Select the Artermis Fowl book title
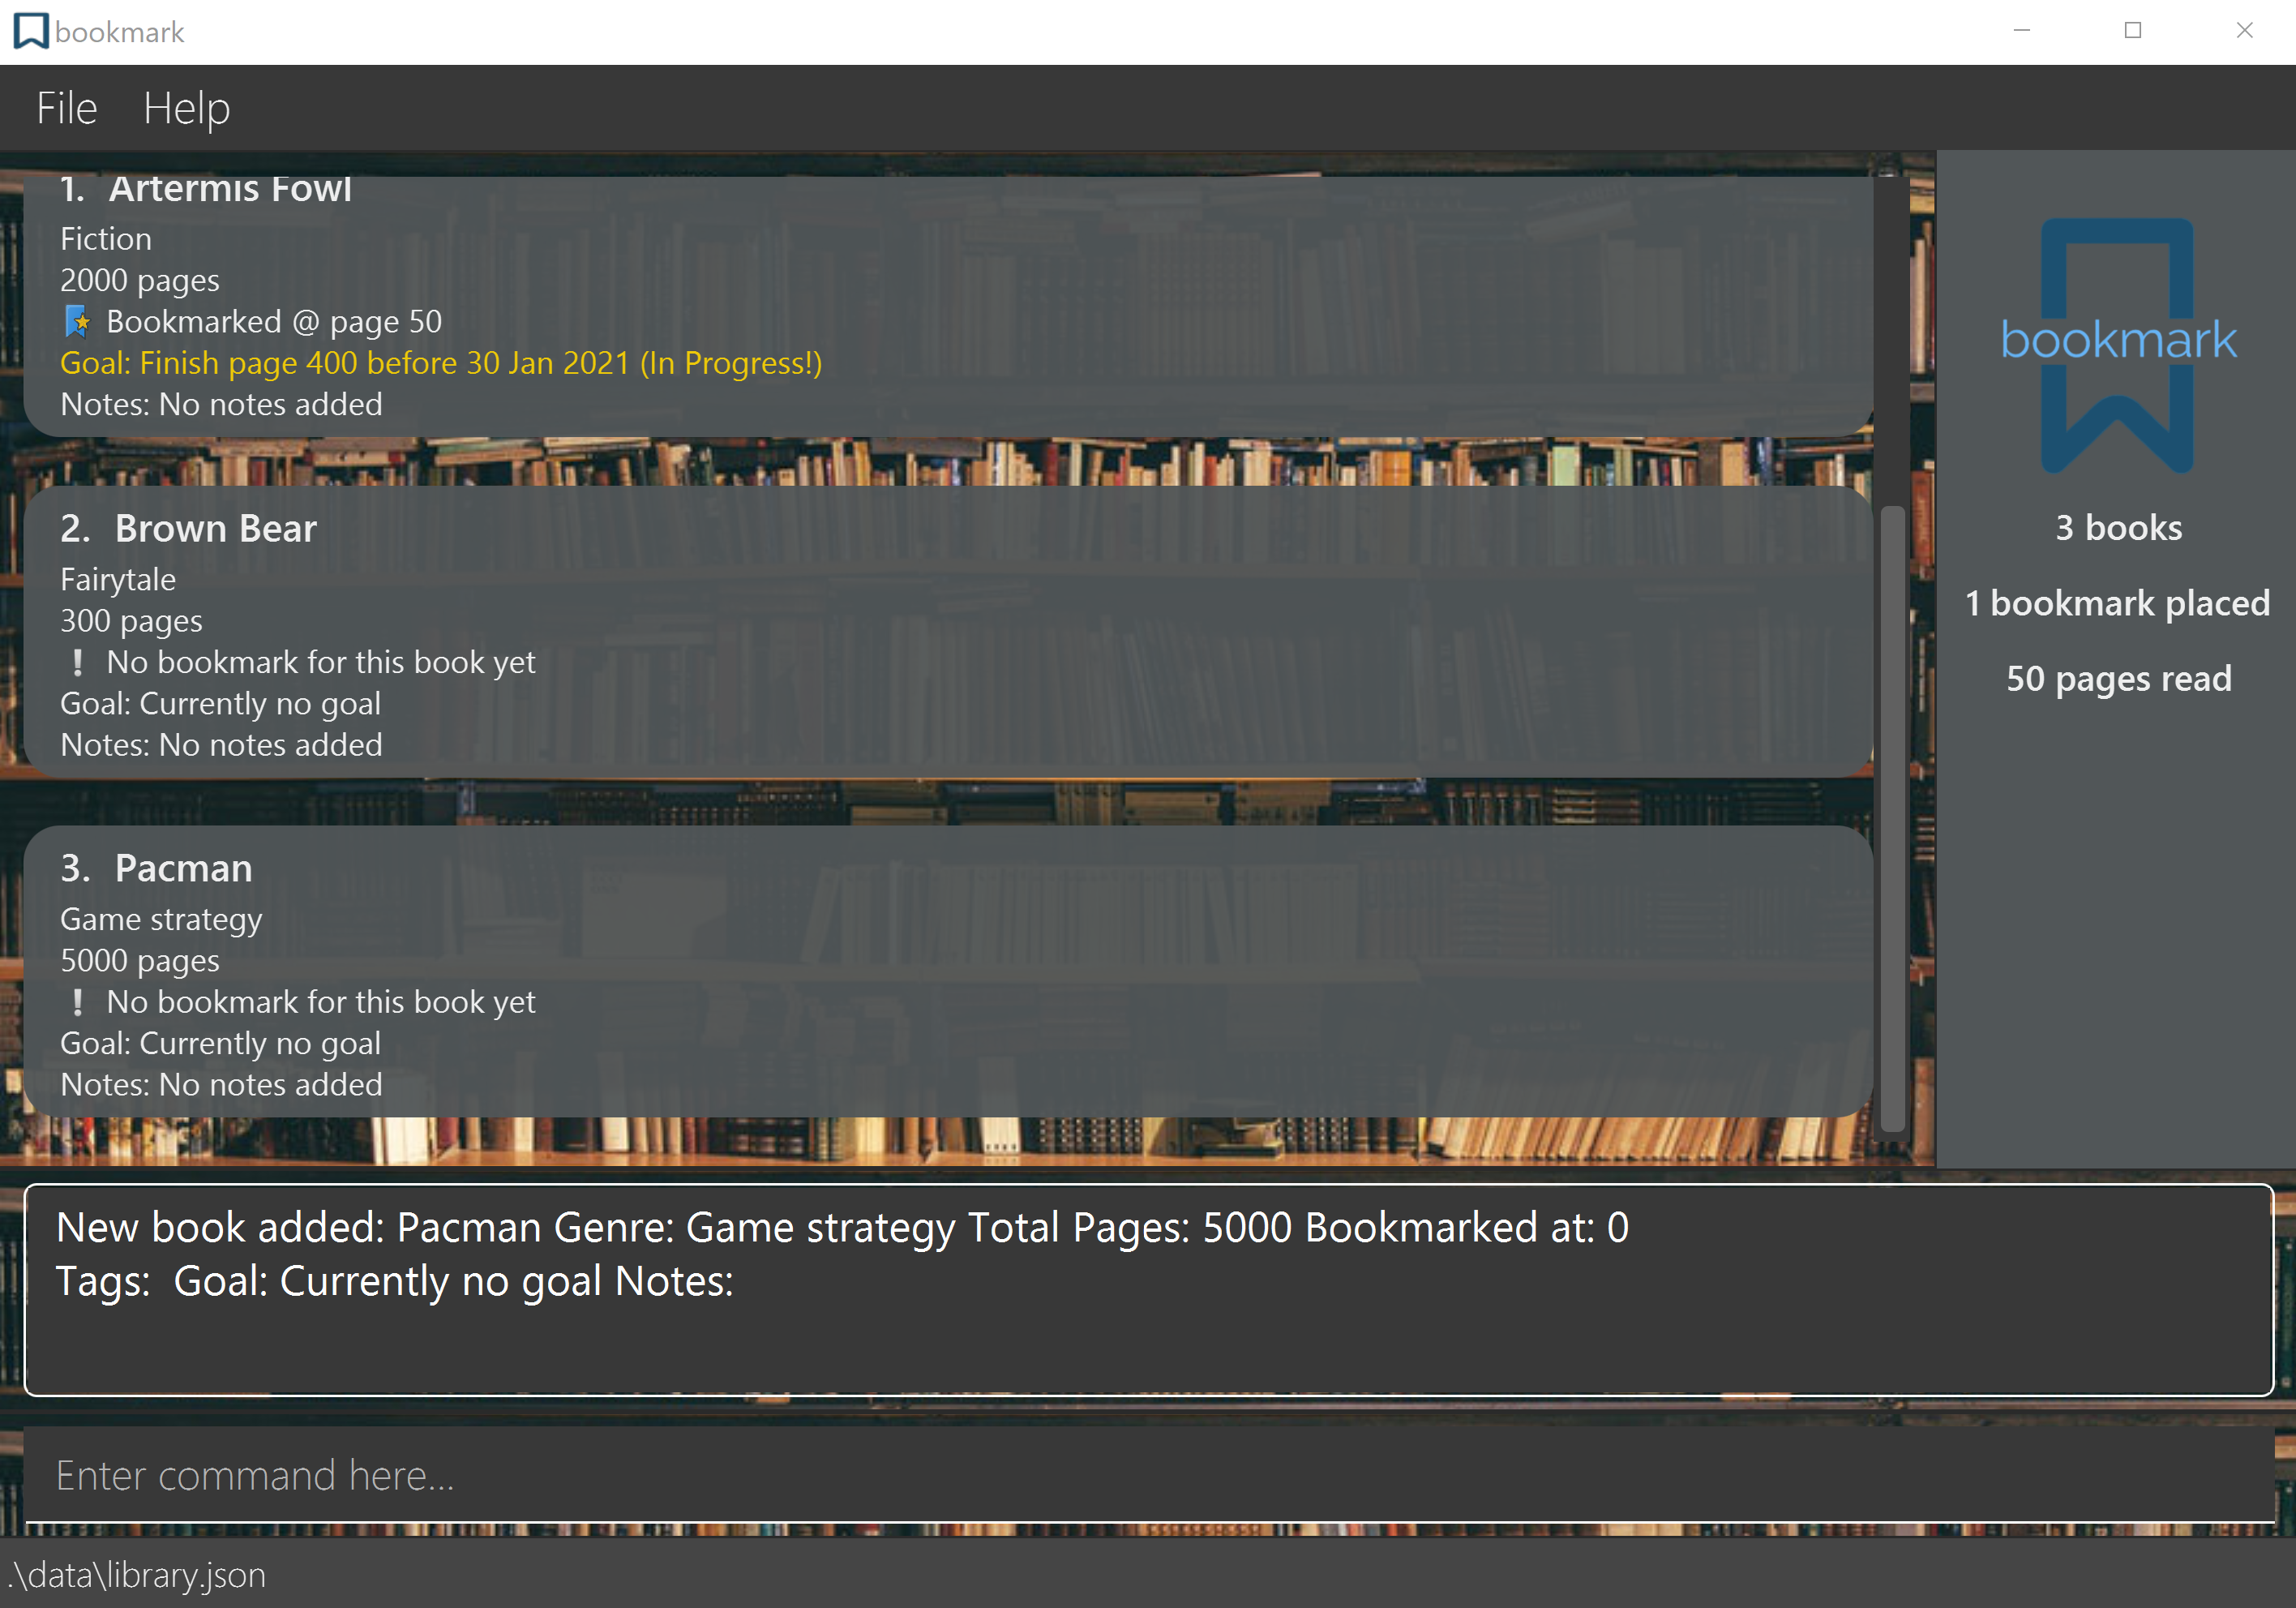The image size is (2296, 1608). (230, 188)
